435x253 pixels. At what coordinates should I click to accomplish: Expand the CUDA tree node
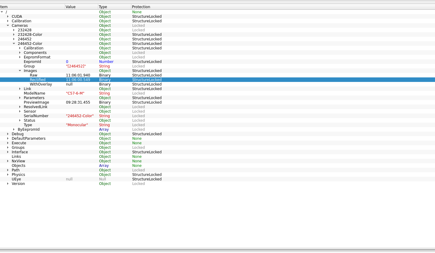tap(8, 17)
